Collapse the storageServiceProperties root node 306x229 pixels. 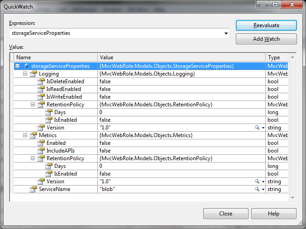[x=18, y=66]
